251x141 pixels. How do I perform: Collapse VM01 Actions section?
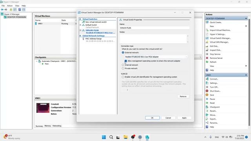pos(246,75)
